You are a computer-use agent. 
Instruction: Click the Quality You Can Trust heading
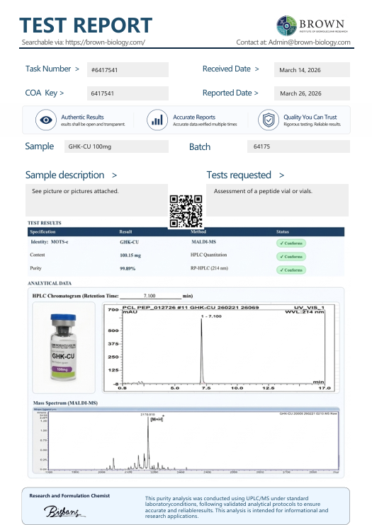(310, 117)
